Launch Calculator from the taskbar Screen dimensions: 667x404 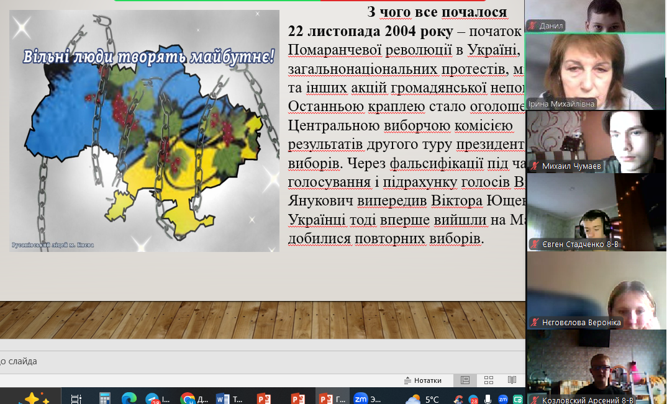pyautogui.click(x=104, y=398)
